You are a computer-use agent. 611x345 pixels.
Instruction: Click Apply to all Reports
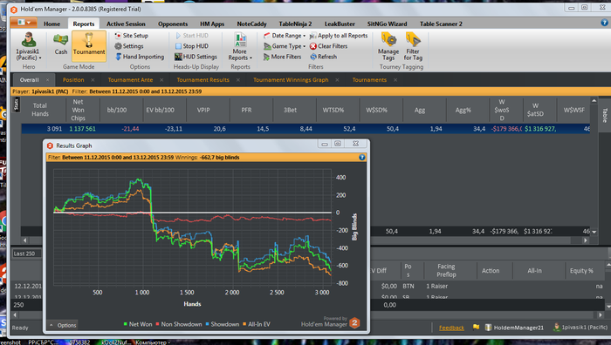[339, 36]
